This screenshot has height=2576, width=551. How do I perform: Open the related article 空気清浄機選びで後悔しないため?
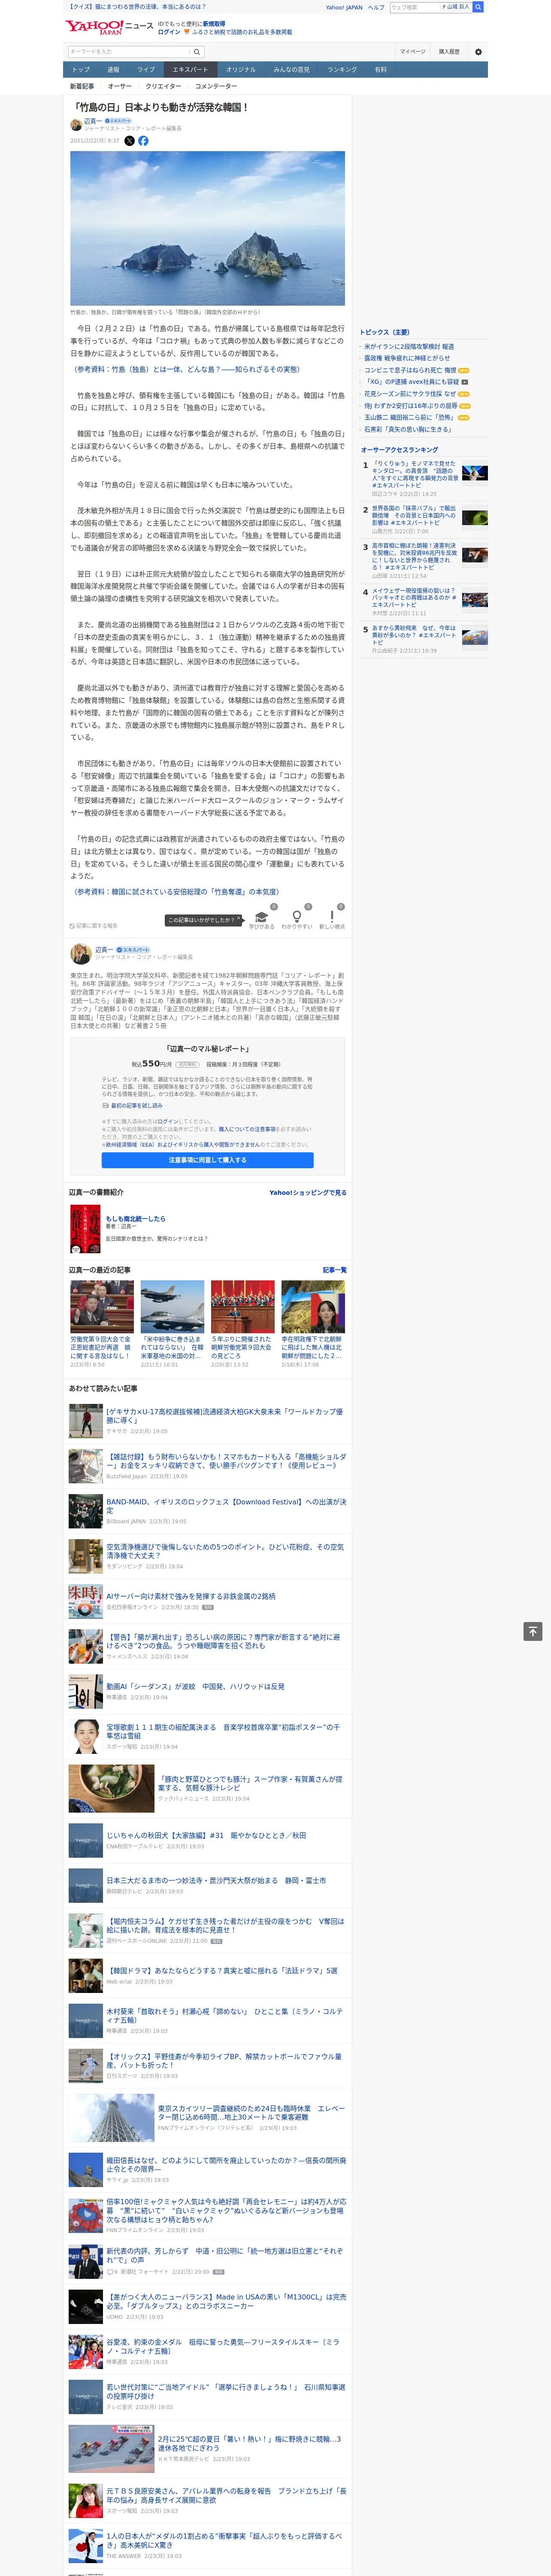[x=225, y=1551]
